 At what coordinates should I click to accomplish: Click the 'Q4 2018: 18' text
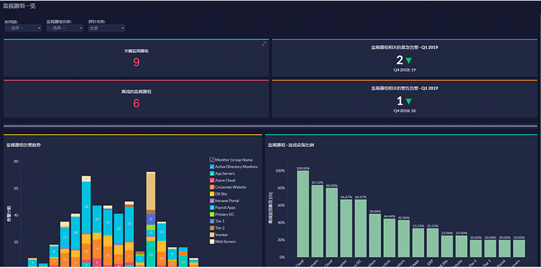[x=404, y=111]
